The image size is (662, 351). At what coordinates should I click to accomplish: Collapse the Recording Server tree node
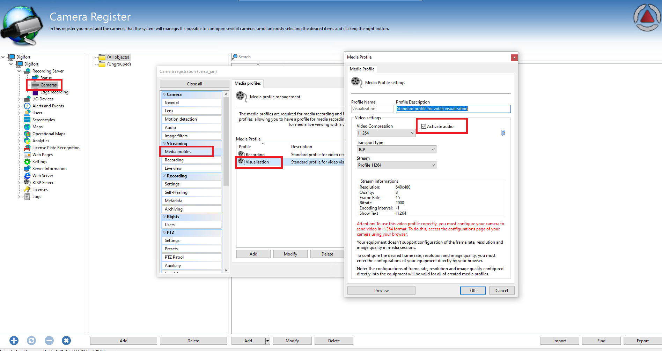pyautogui.click(x=19, y=71)
